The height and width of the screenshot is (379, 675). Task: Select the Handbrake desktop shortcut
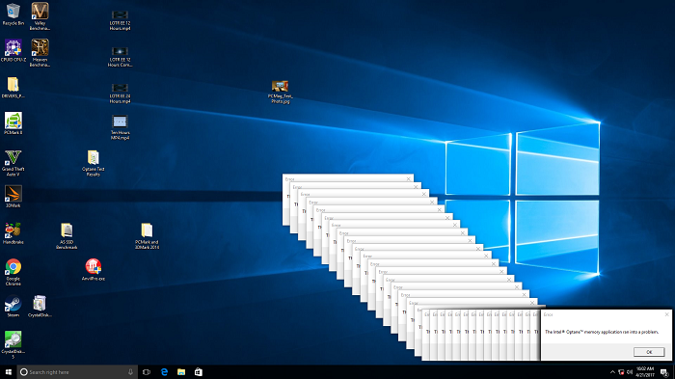click(x=13, y=233)
